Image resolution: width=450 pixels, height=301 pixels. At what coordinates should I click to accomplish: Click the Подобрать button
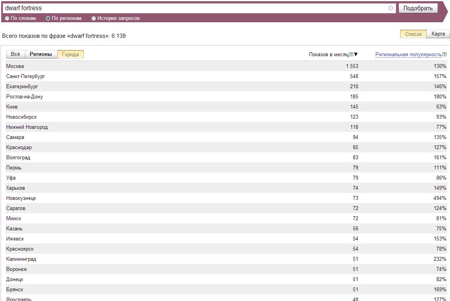pos(418,8)
